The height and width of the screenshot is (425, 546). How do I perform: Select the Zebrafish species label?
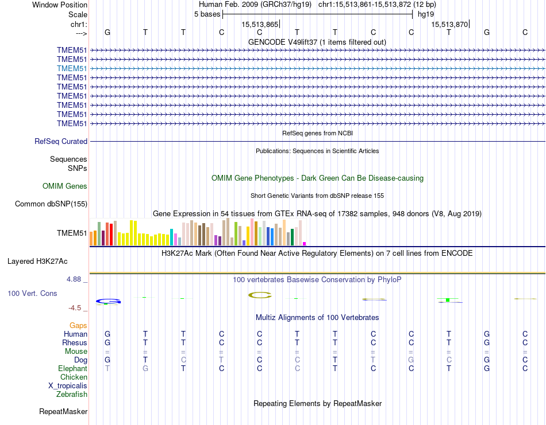pyautogui.click(x=72, y=395)
